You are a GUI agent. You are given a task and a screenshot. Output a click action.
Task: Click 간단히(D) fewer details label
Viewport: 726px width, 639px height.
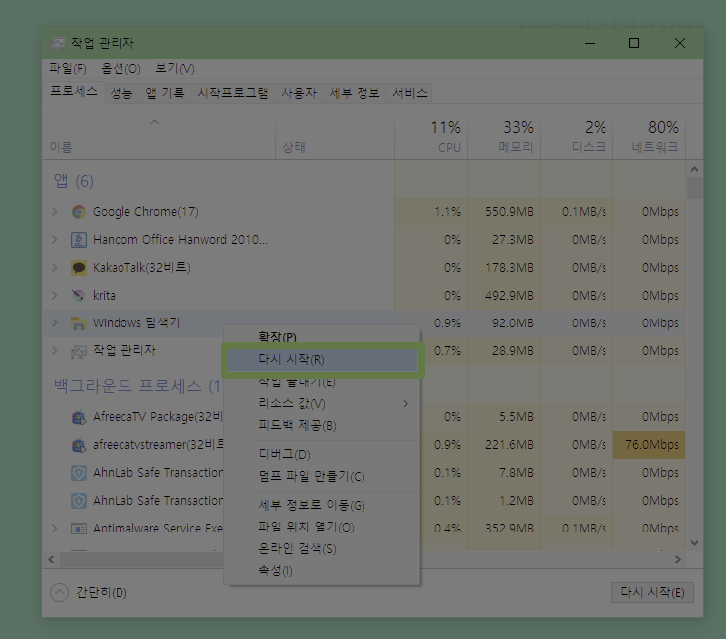pyautogui.click(x=102, y=593)
